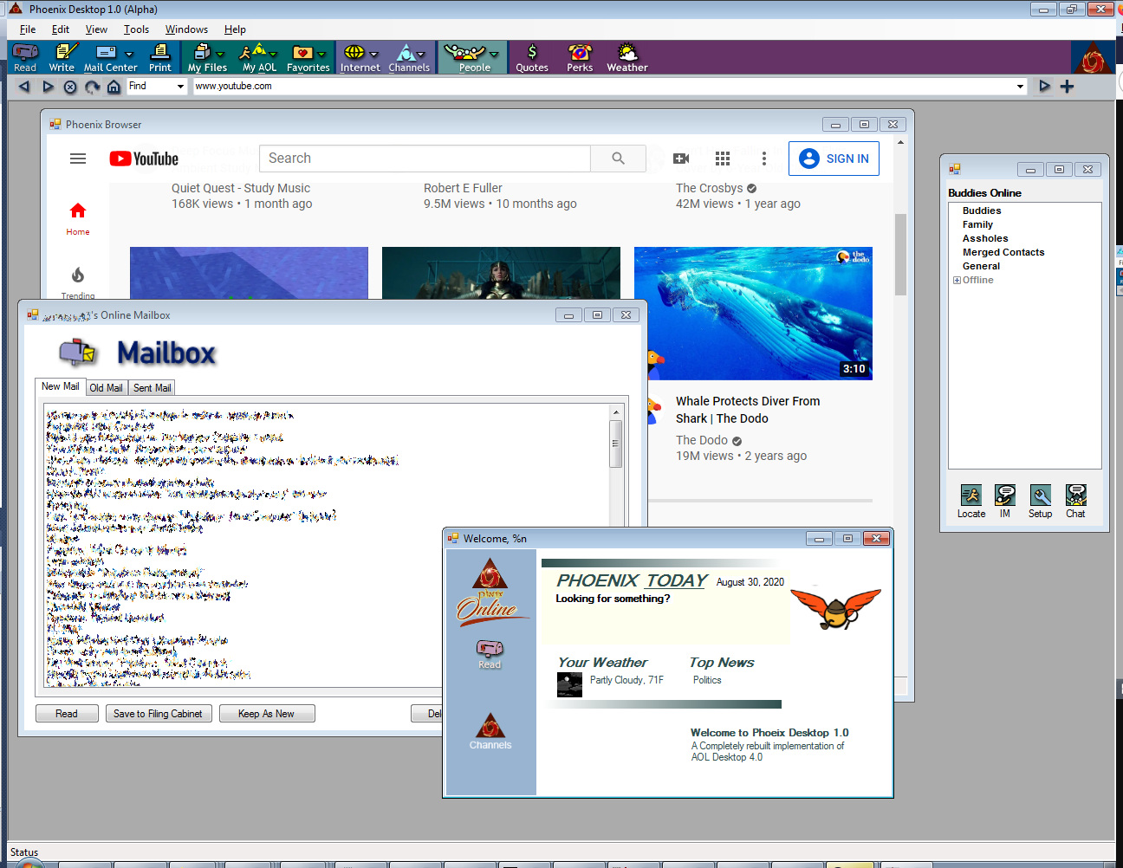Open Politics link under Top News
The image size is (1123, 868).
[707, 680]
